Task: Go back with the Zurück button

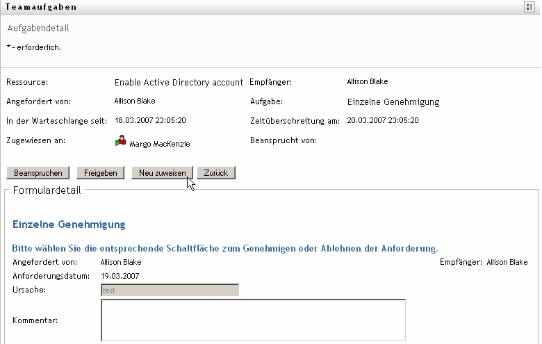Action: coord(216,173)
